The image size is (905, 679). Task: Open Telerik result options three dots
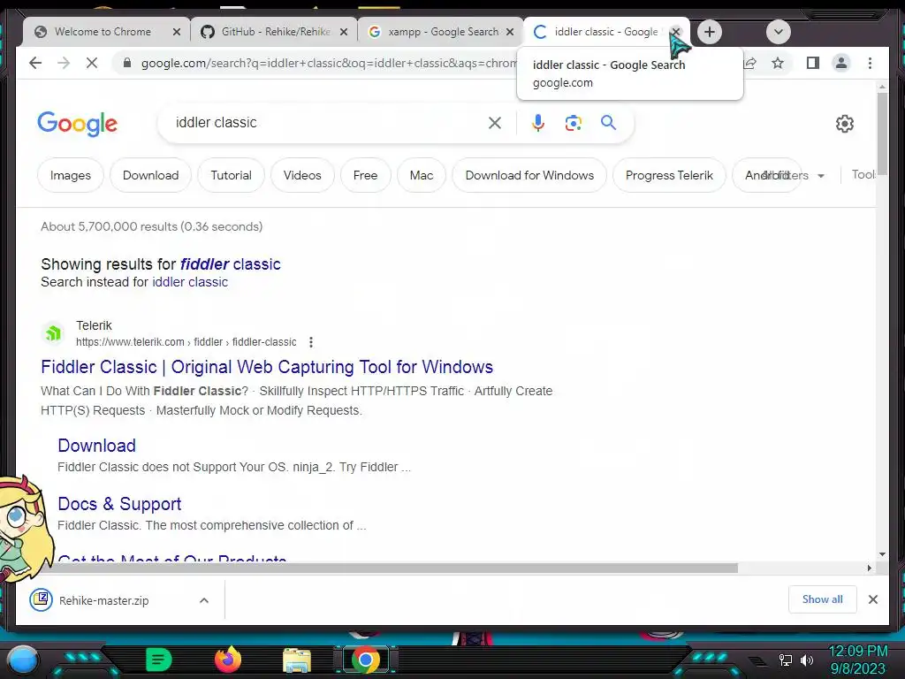pos(311,342)
